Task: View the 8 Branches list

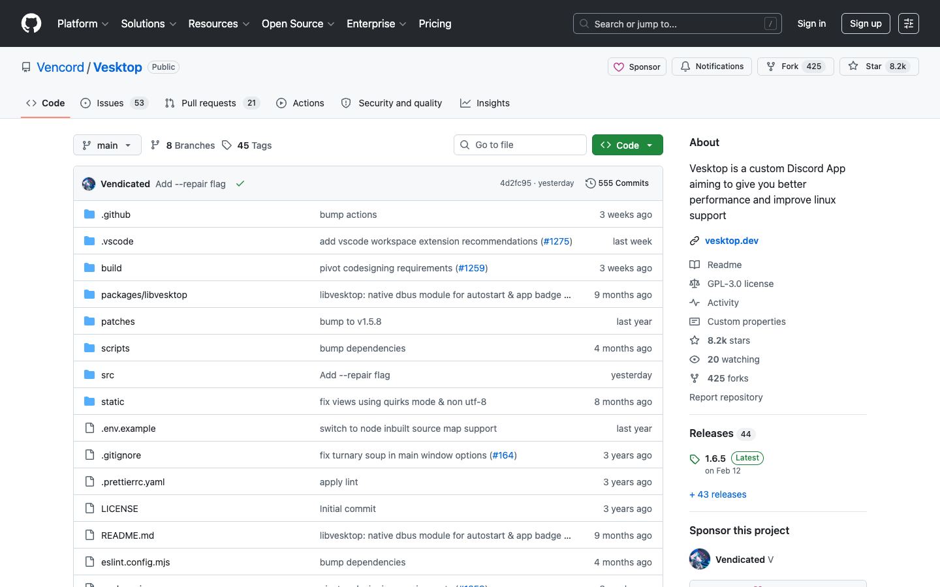Action: [x=183, y=145]
